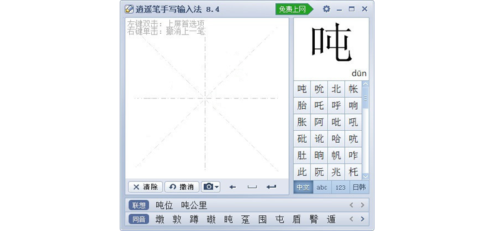
Task: Select candidate character 呼 in grid
Action: coord(336,105)
